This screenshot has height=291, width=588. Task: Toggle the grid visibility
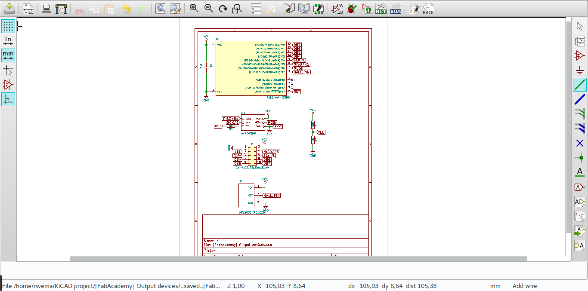coord(8,26)
